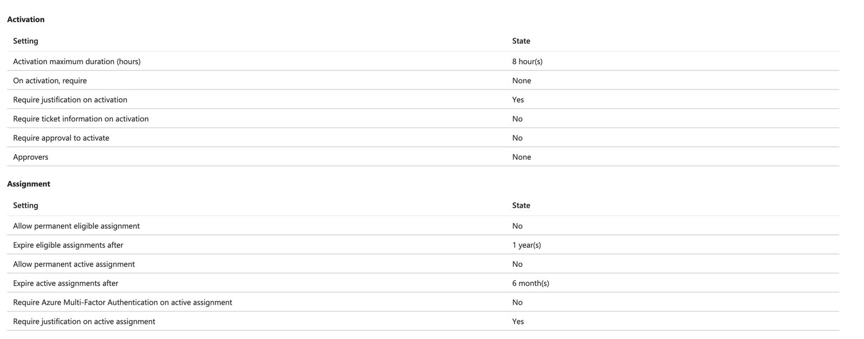Select the Azure Multi-Factor Authentication setting row
The width and height of the screenshot is (864, 339).
coord(123,302)
